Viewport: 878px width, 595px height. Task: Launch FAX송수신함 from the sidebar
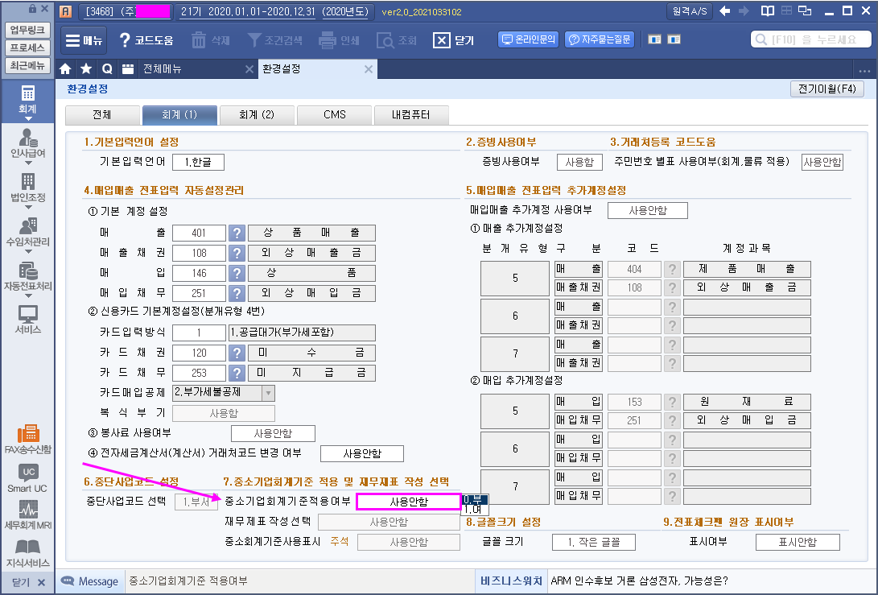27,439
